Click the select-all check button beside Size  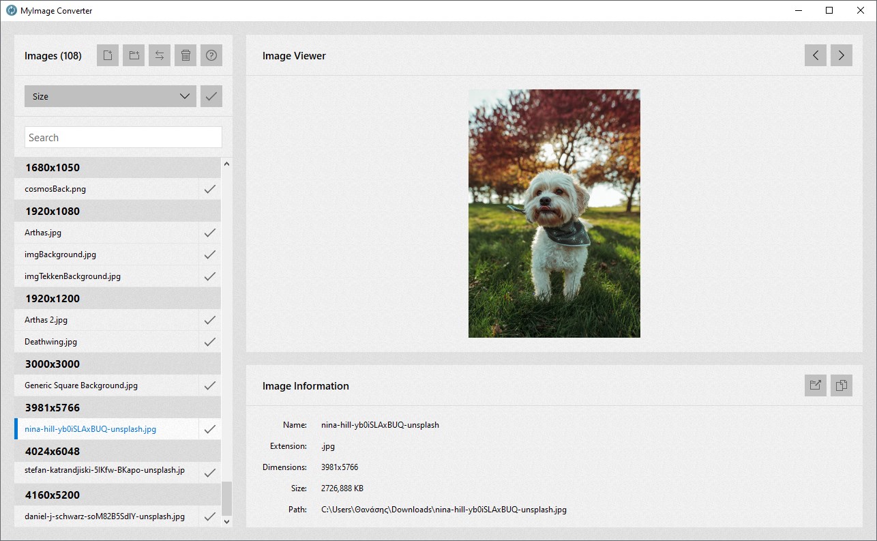211,96
